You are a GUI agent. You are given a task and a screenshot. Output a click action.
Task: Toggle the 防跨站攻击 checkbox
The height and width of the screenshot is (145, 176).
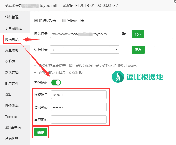[36, 20]
